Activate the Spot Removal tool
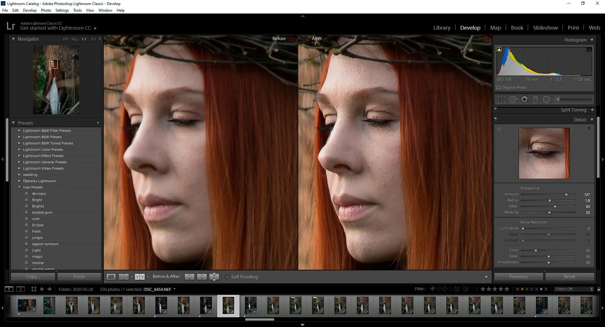This screenshot has height=327, width=605. (x=513, y=99)
